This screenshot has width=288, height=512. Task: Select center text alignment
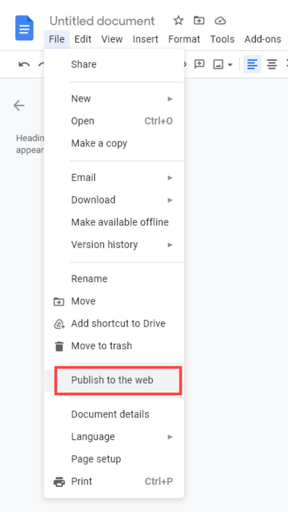272,64
